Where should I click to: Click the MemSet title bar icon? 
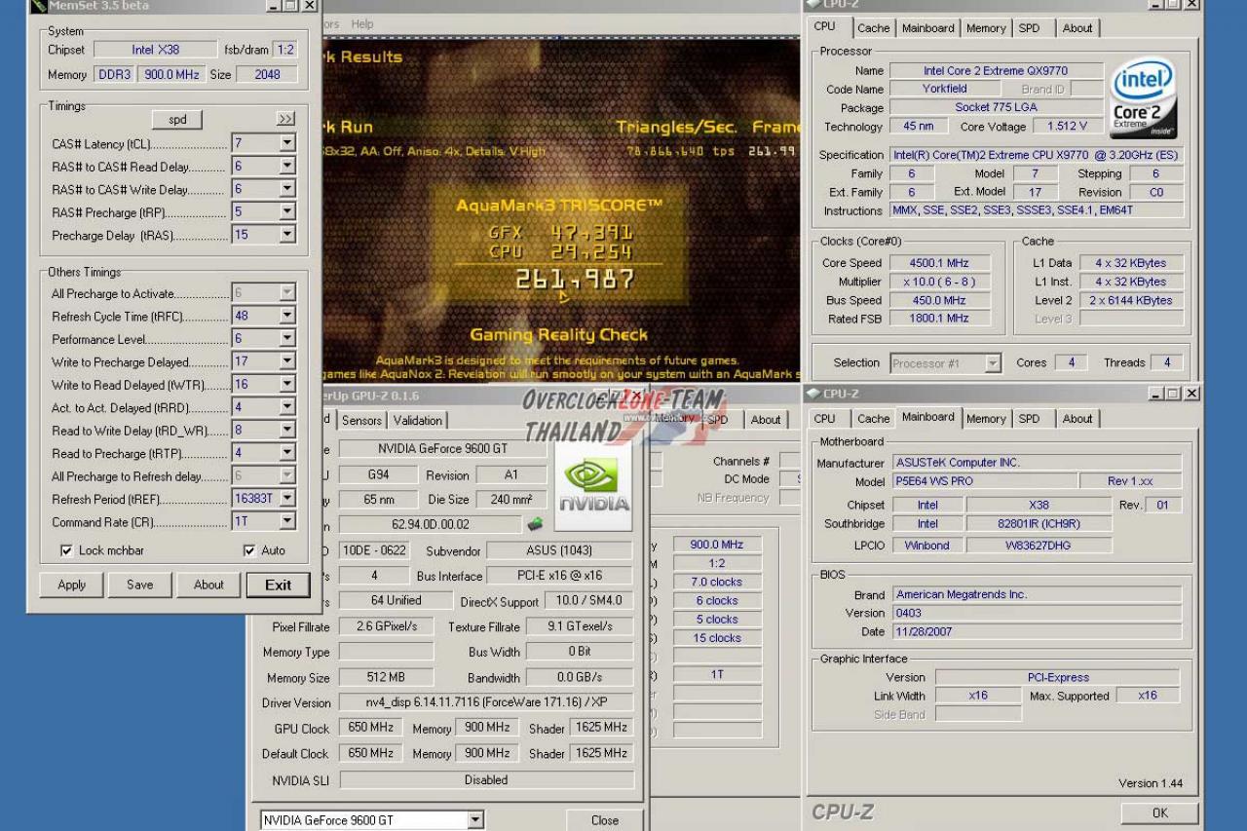[38, 5]
